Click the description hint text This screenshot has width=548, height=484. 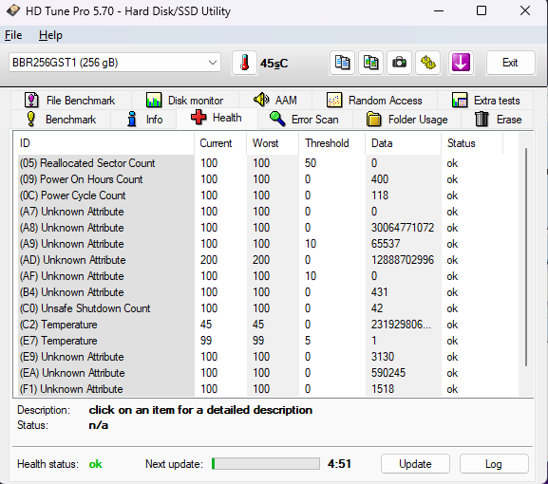[x=200, y=410]
